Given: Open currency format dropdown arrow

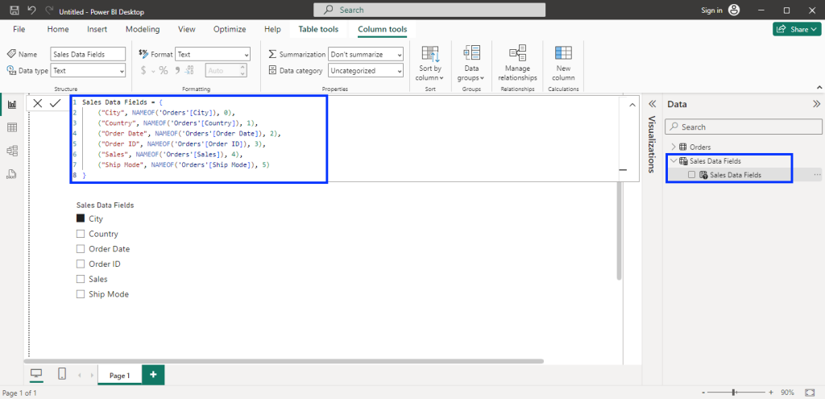Looking at the screenshot, I should 153,71.
